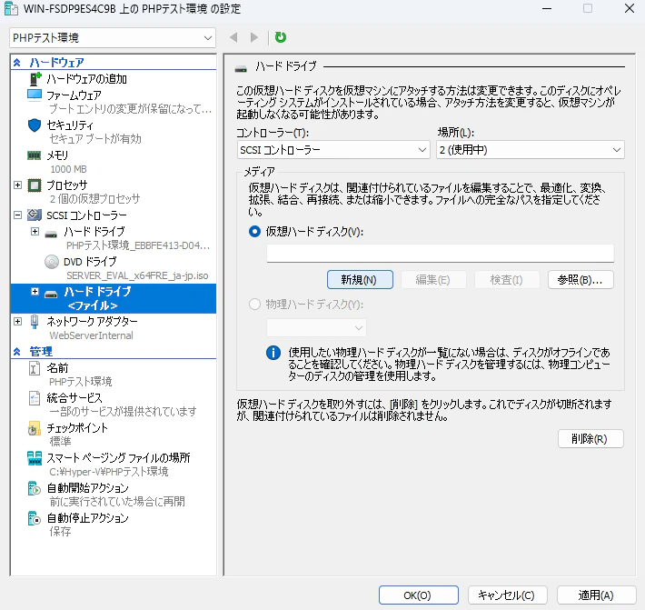Expand first ハード ドライブ node under SCSI
This screenshot has height=610, width=645.
[x=35, y=231]
